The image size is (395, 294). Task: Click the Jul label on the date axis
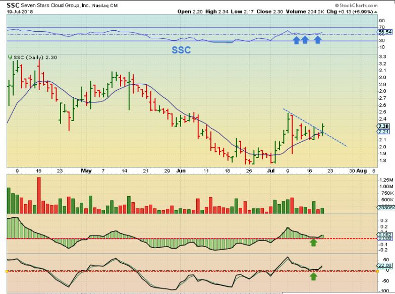click(271, 170)
